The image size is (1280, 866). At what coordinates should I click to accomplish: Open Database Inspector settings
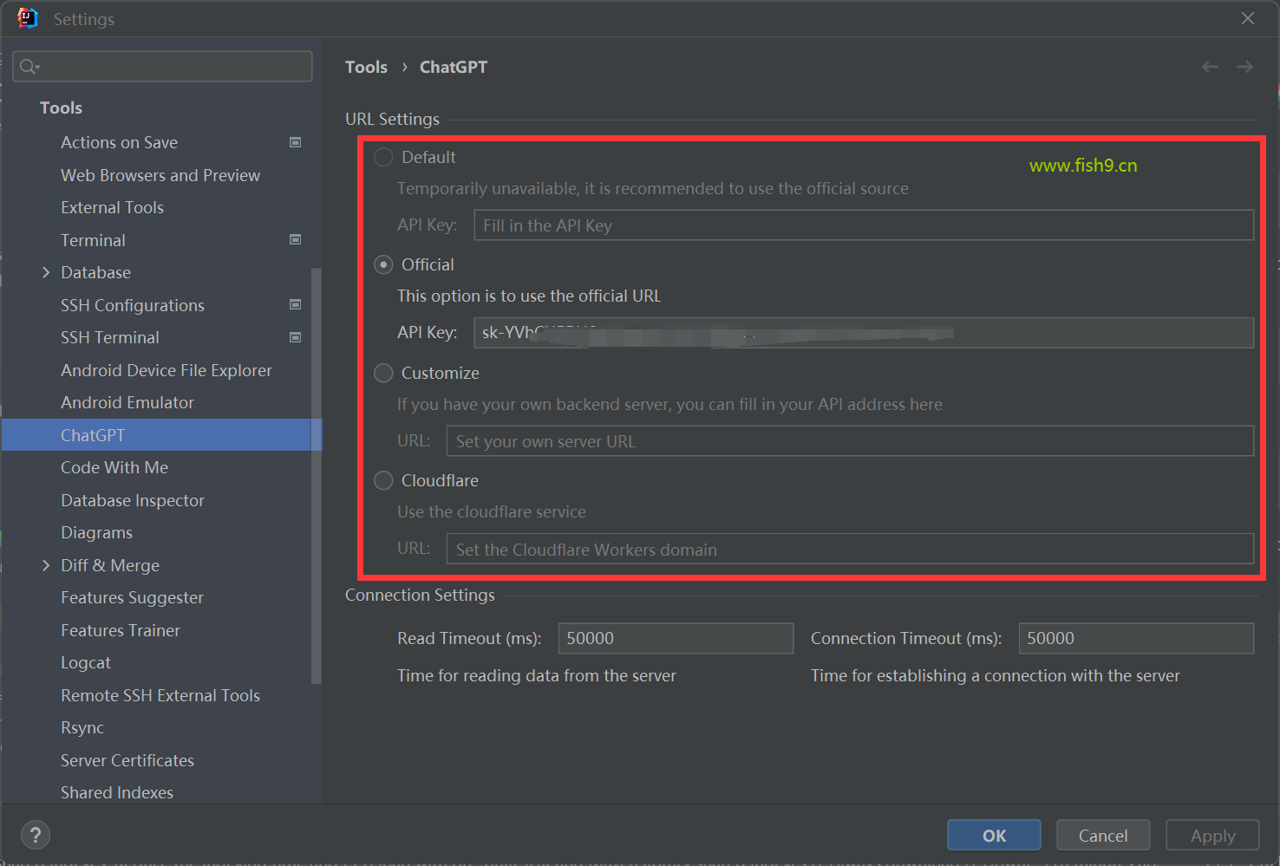[x=133, y=500]
